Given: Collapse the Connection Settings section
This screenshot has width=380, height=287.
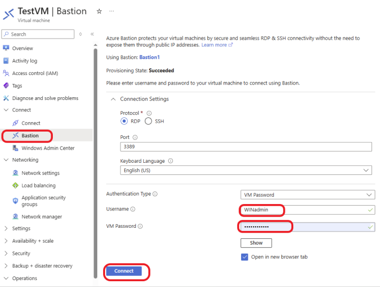Looking at the screenshot, I should [113, 99].
